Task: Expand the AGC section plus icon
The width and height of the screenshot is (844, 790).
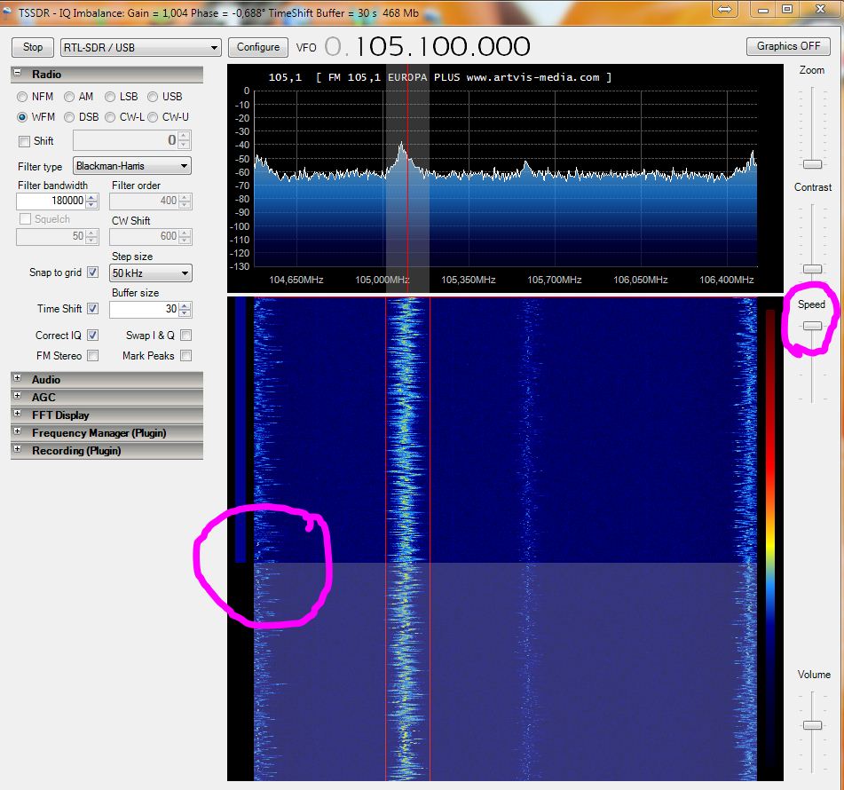Action: point(18,397)
